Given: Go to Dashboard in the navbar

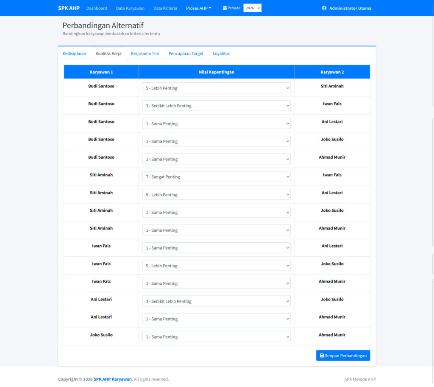Looking at the screenshot, I should [97, 8].
